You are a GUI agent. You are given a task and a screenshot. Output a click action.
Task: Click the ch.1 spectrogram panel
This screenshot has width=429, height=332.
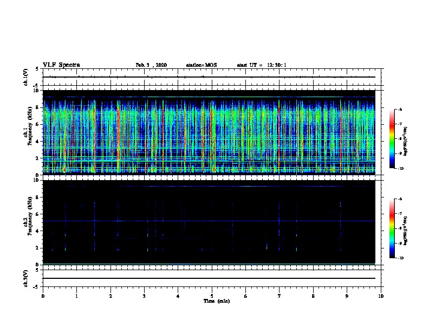[209, 132]
